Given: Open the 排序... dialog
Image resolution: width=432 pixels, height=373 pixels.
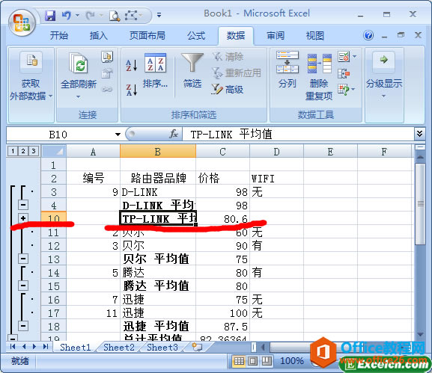Looking at the screenshot, I should tap(155, 70).
